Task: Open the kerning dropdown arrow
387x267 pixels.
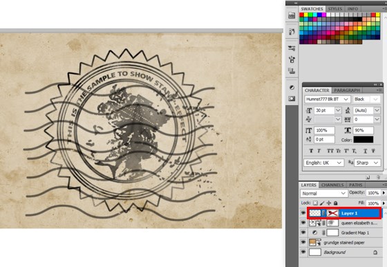Action: pyautogui.click(x=338, y=120)
